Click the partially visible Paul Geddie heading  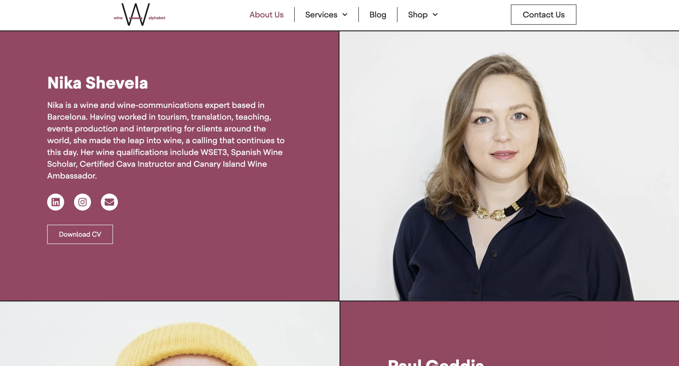[436, 362]
